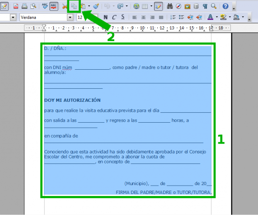
Task: Select the Clone Formatting paintbrush icon
Action: point(96,6)
